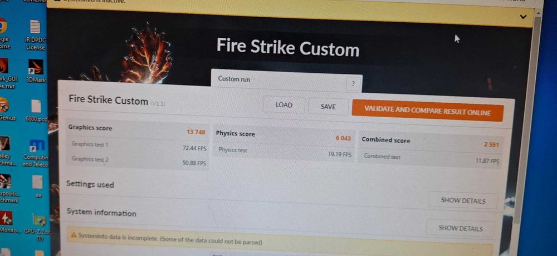The image size is (557, 256).
Task: Show details for System information
Action: click(x=461, y=228)
